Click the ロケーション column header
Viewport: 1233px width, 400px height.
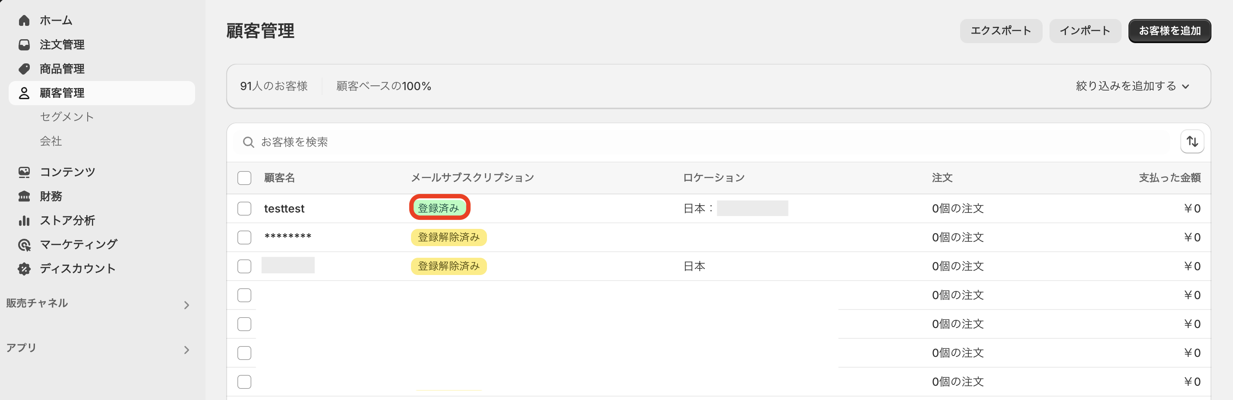point(714,178)
